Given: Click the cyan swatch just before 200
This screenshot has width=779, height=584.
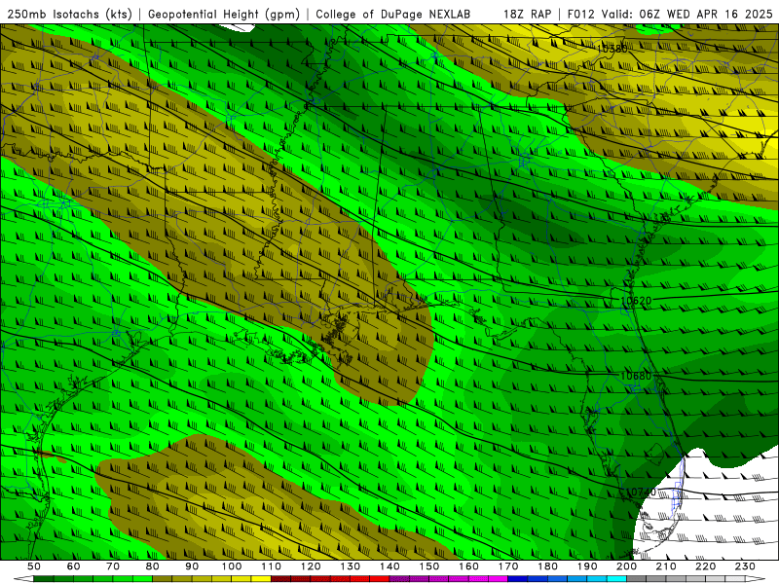Looking at the screenshot, I should coord(616,579).
